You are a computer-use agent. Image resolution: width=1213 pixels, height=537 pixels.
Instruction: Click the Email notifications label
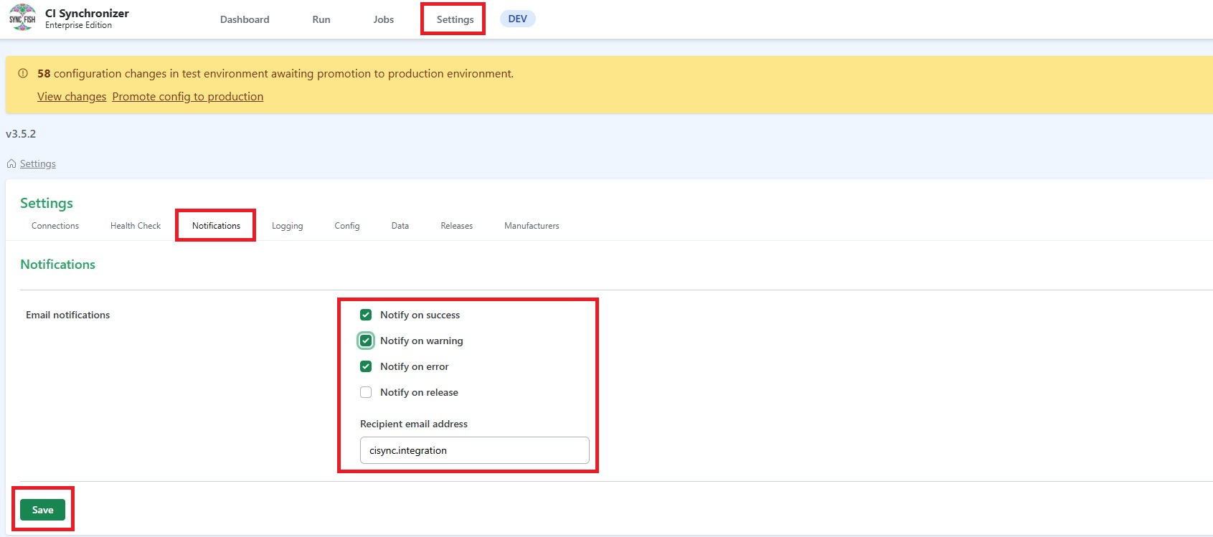click(68, 315)
